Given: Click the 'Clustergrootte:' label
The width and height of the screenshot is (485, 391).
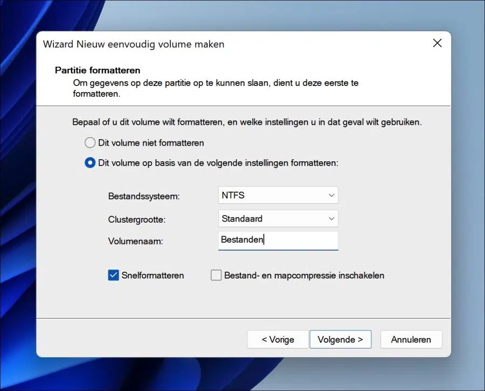Looking at the screenshot, I should point(137,220).
